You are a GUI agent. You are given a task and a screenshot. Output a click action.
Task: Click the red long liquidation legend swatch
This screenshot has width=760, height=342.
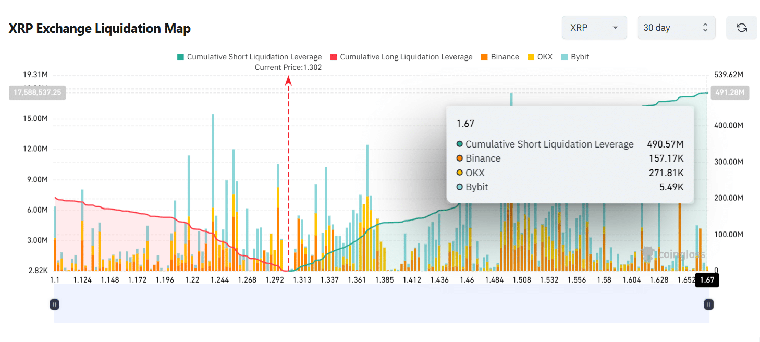click(x=333, y=57)
